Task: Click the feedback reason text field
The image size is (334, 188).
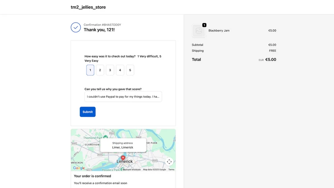Action: tap(123, 97)
